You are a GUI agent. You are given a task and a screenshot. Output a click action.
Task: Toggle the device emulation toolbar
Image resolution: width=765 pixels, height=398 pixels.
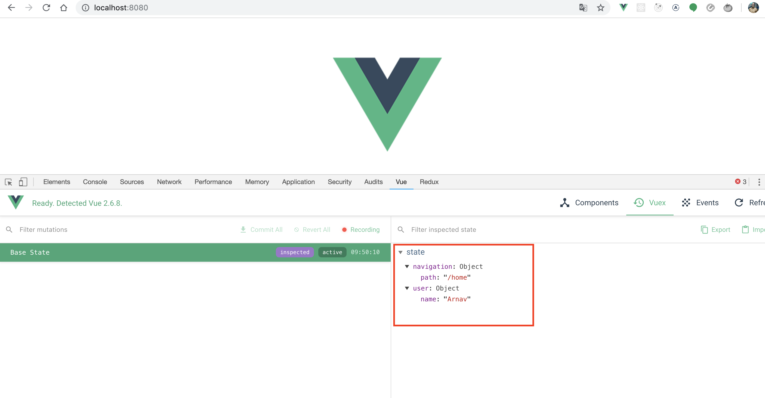pyautogui.click(x=23, y=182)
